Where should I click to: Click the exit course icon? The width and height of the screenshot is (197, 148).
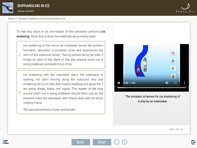coord(193,142)
